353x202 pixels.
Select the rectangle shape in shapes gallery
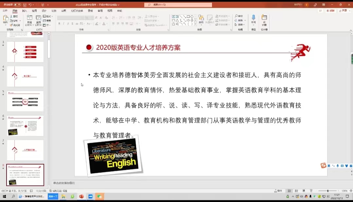pos(188,17)
